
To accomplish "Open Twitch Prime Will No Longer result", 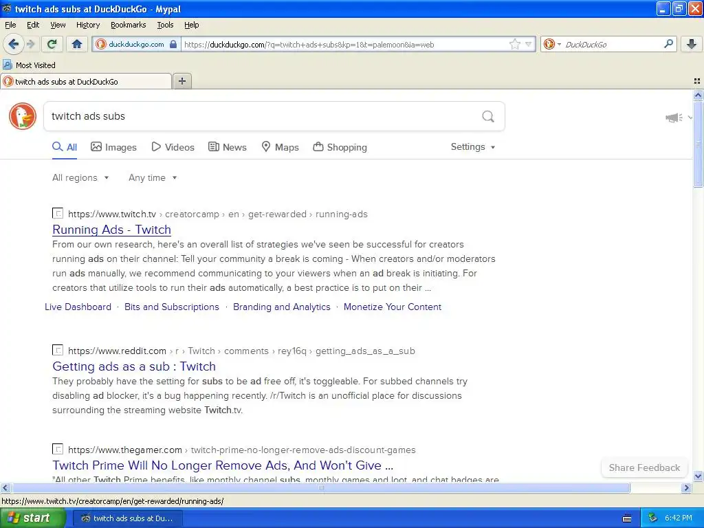I will [x=223, y=465].
